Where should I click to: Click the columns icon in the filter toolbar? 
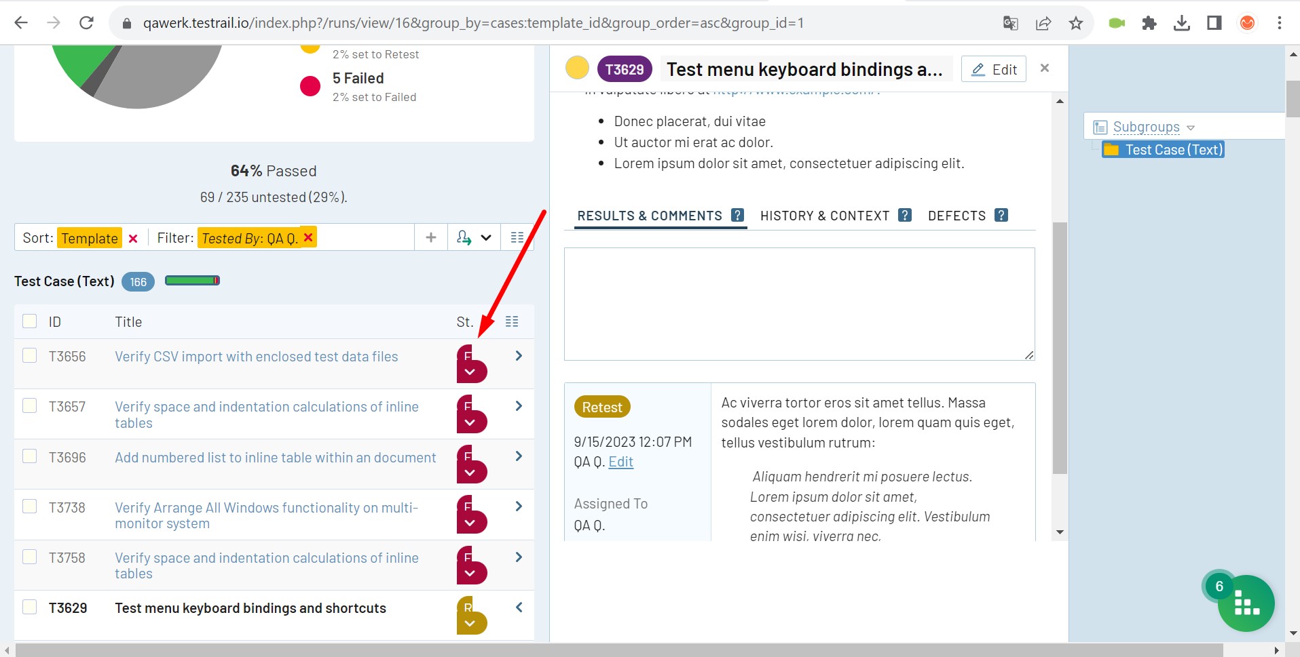517,237
